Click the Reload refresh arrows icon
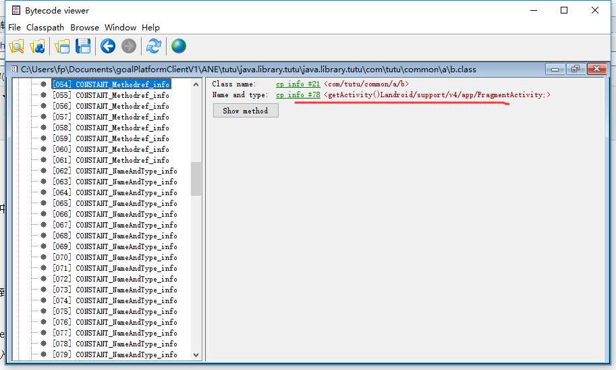616x370 pixels. coord(154,47)
